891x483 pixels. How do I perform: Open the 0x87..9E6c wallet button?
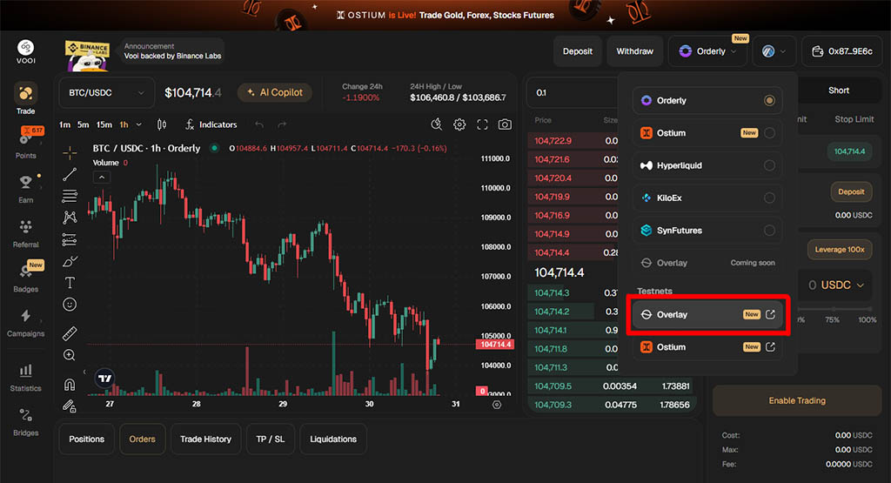(842, 51)
